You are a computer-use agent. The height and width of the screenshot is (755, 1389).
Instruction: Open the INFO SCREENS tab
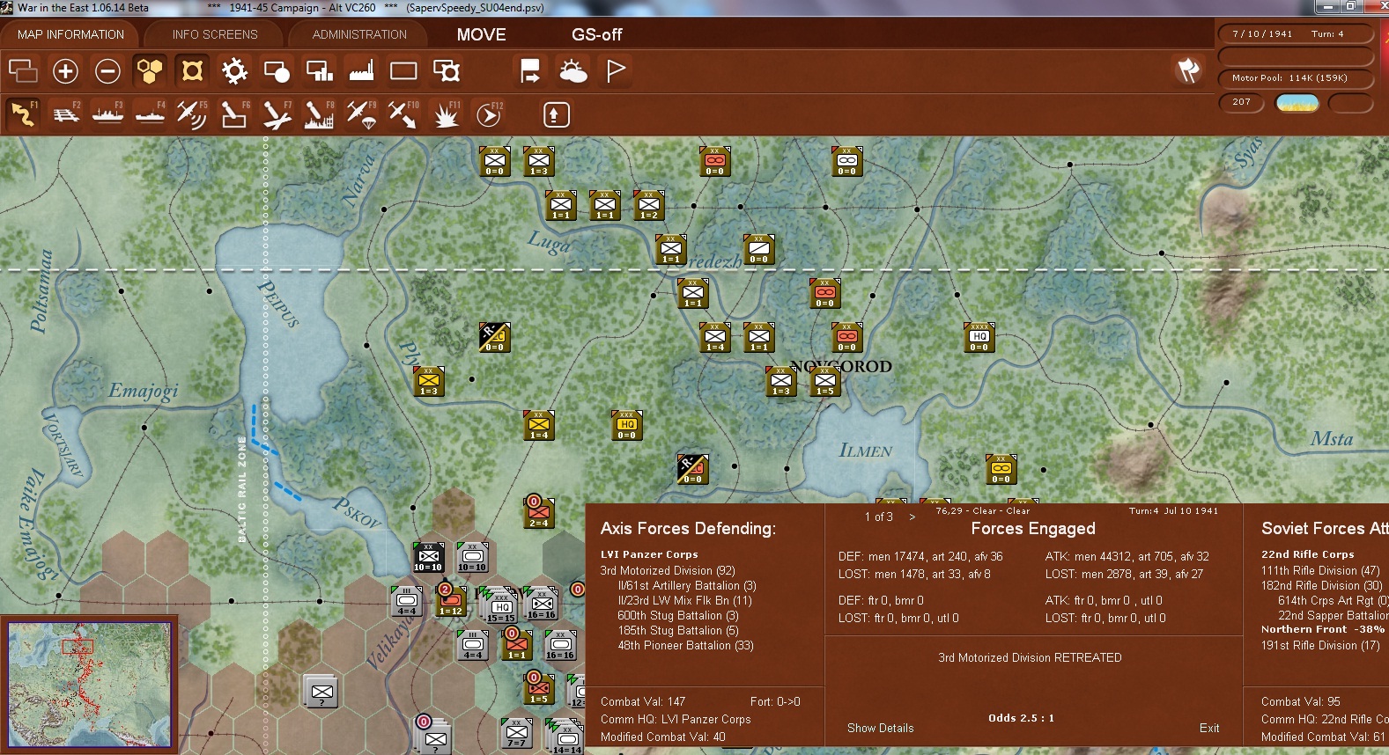[215, 34]
